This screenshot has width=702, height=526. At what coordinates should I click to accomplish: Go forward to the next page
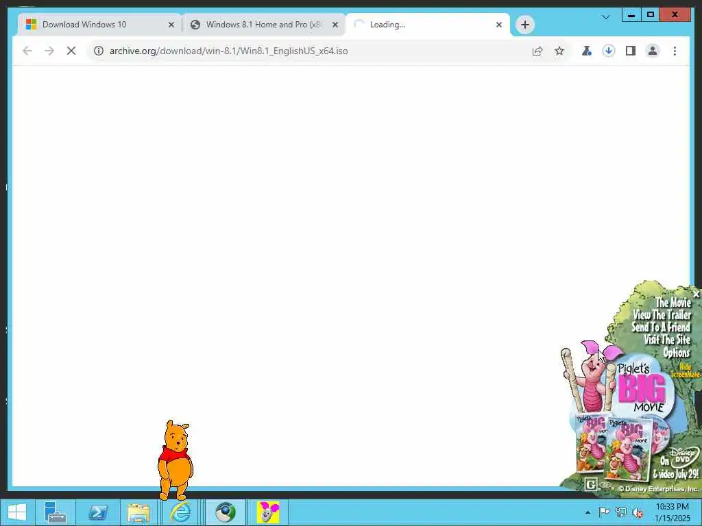coord(49,51)
